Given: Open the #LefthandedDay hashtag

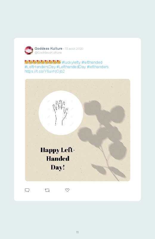Looking at the screenshot, I should coord(71,67).
